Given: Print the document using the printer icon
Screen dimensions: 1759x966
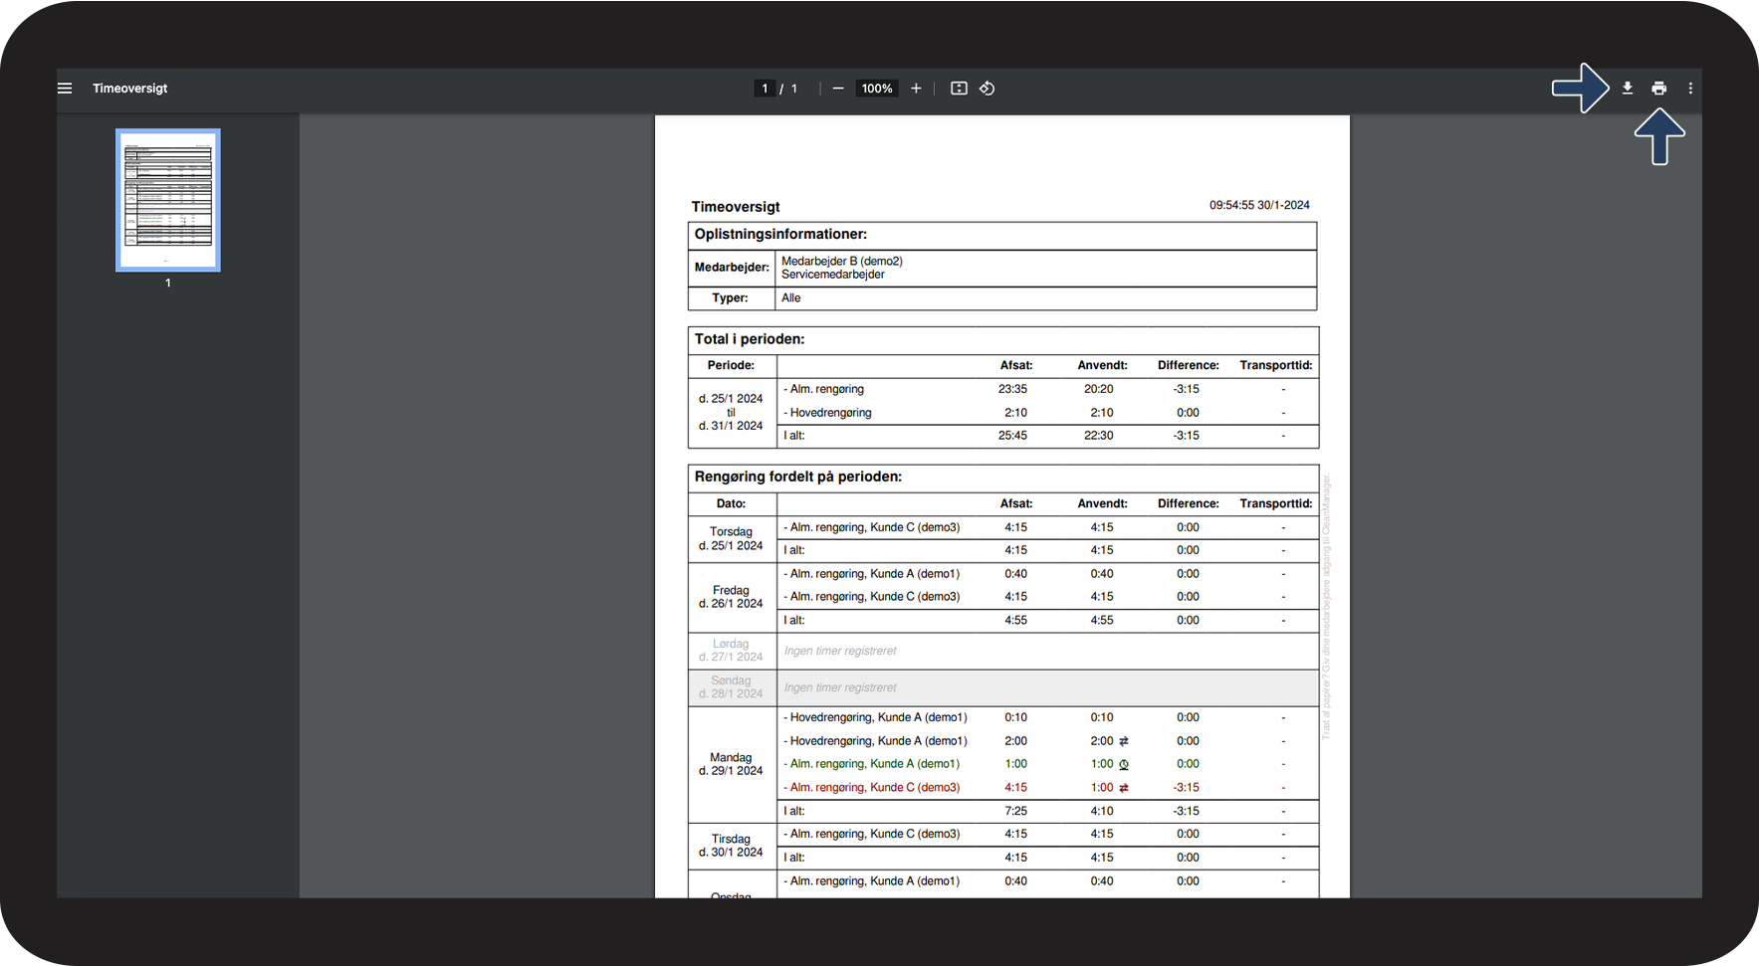Looking at the screenshot, I should pos(1658,89).
